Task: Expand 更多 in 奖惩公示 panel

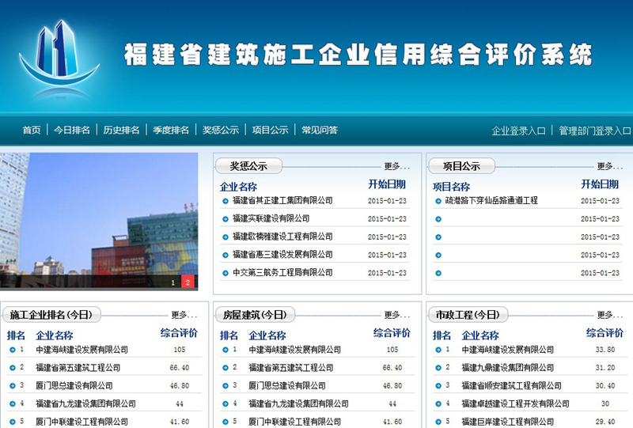Action: [x=396, y=167]
